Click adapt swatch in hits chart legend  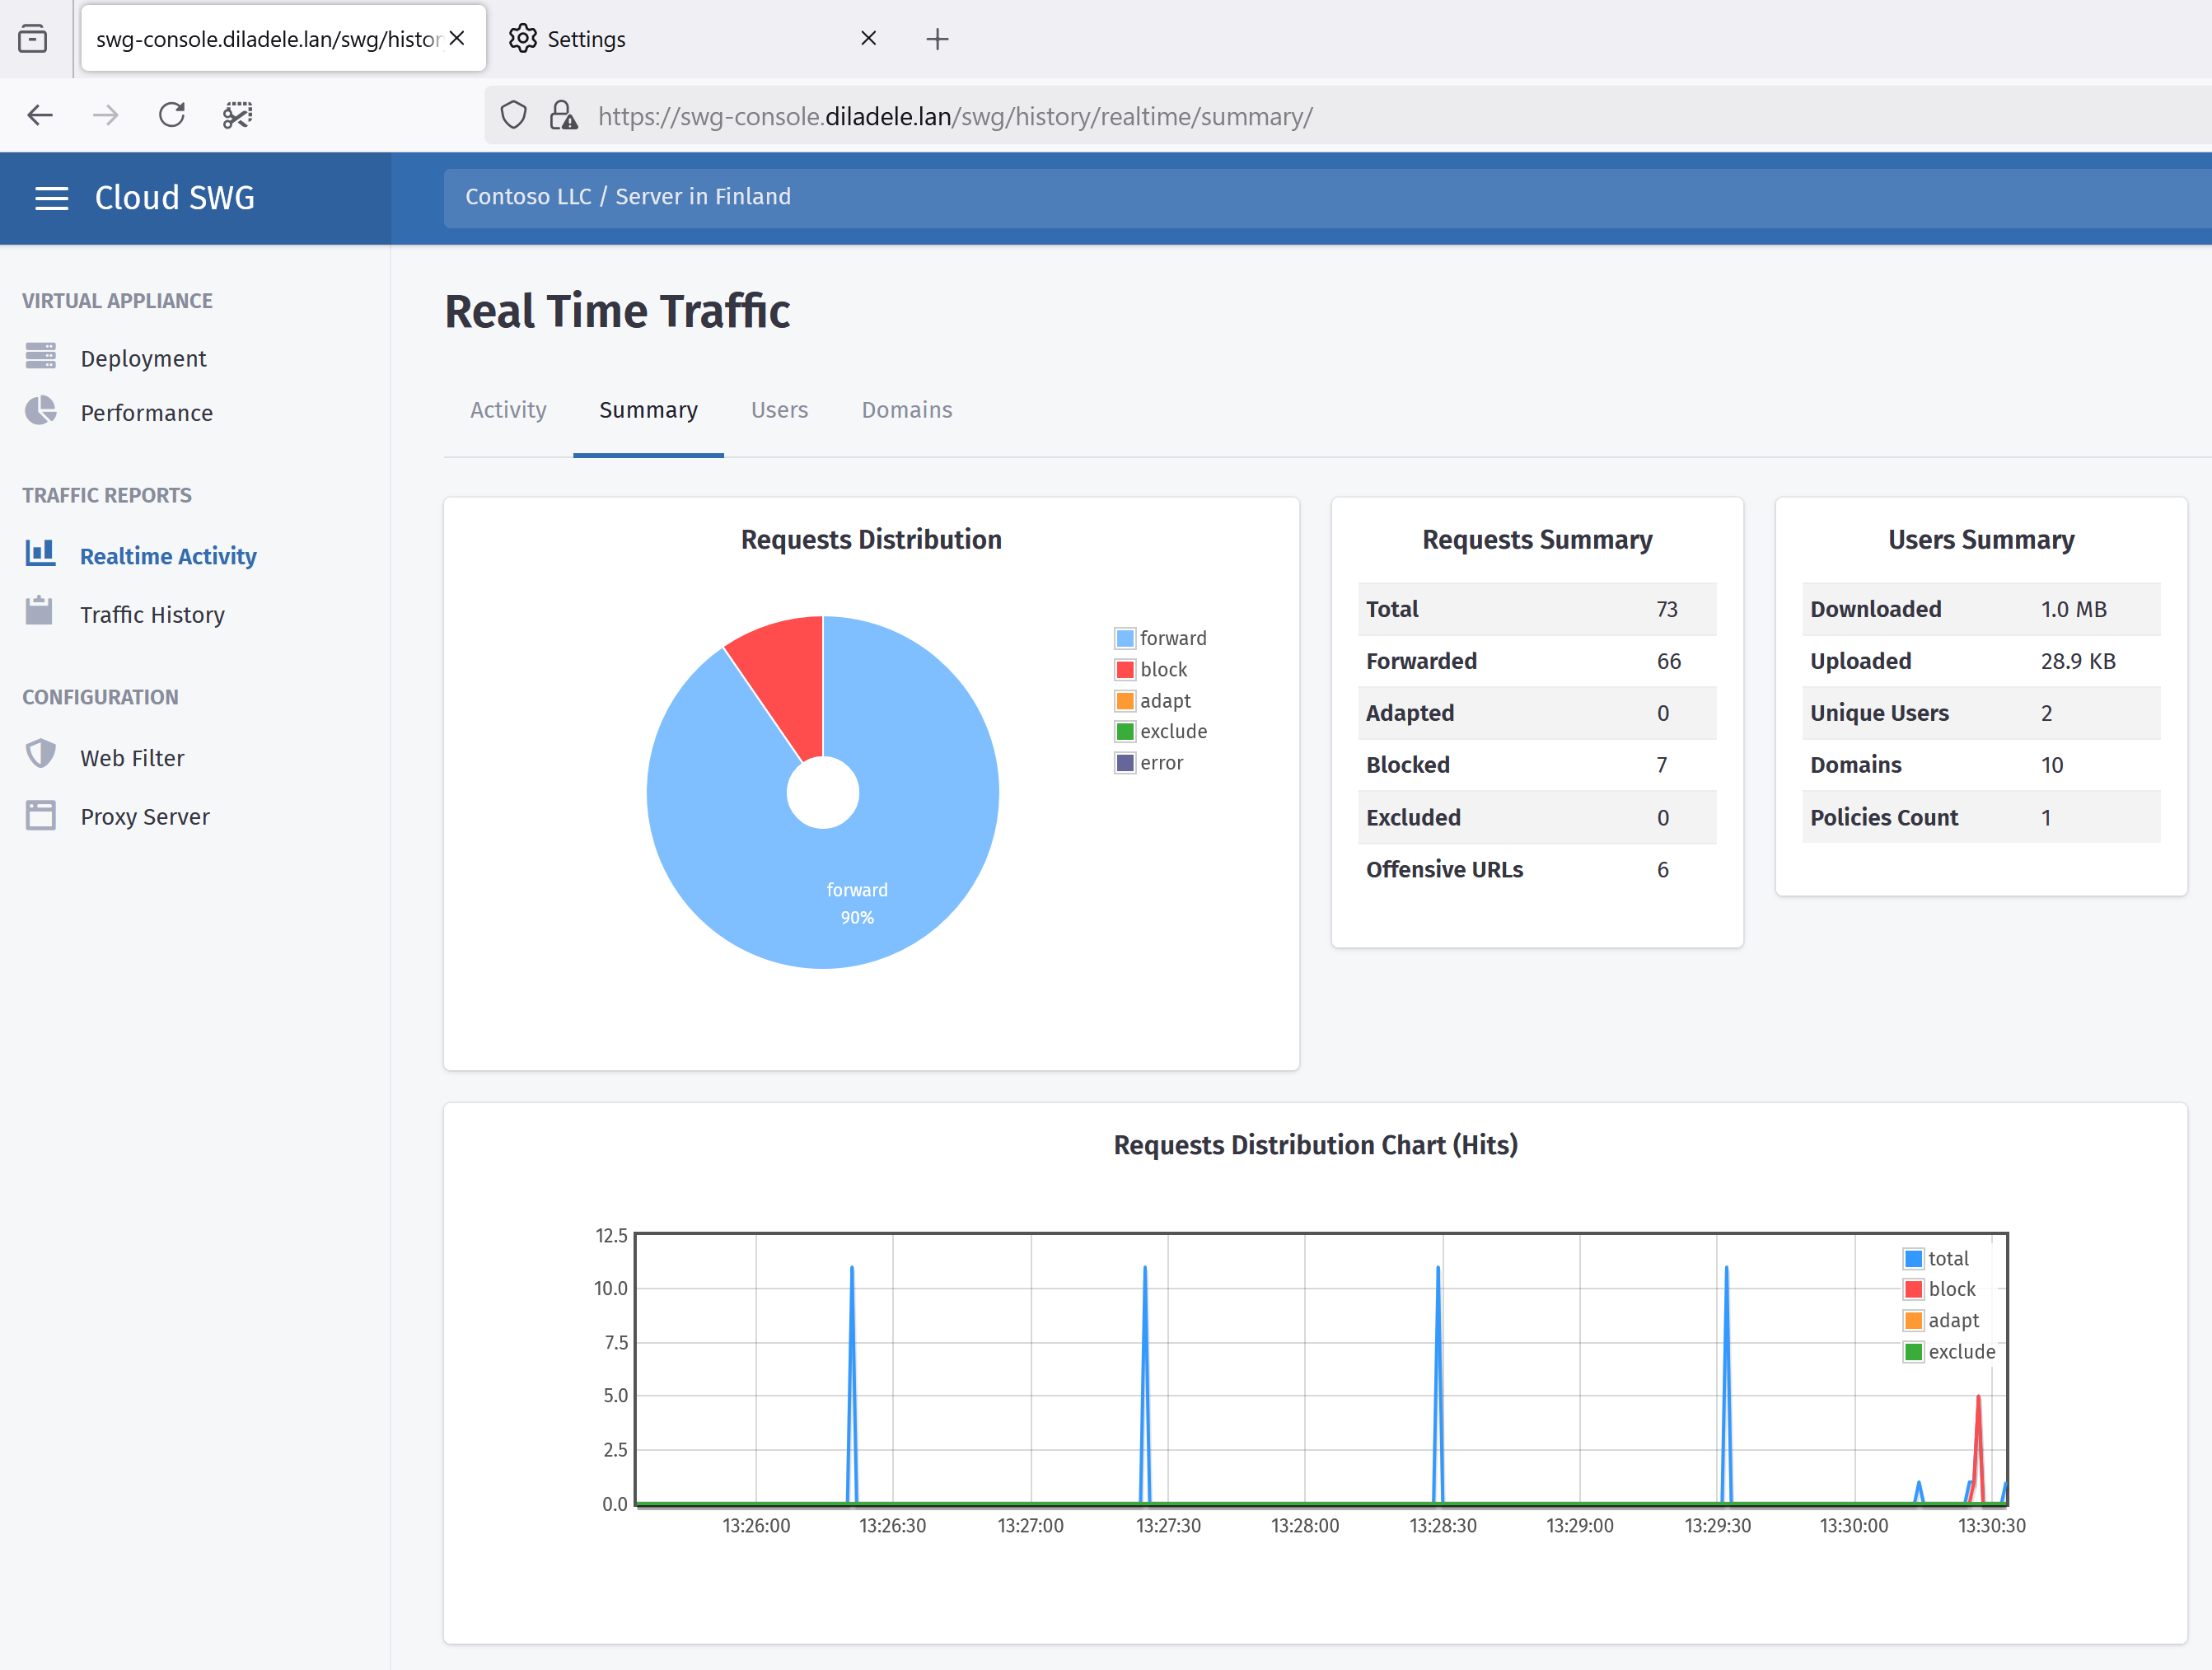coord(1913,1320)
